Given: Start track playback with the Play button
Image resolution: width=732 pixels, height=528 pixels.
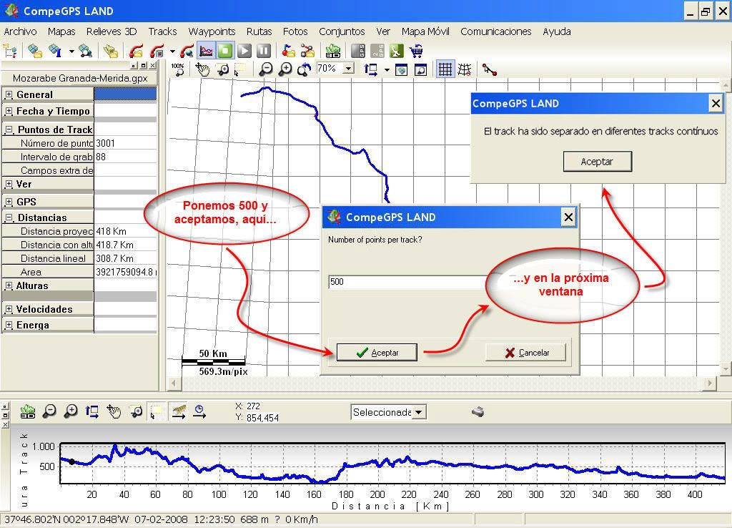Looking at the screenshot, I should click(x=244, y=51).
